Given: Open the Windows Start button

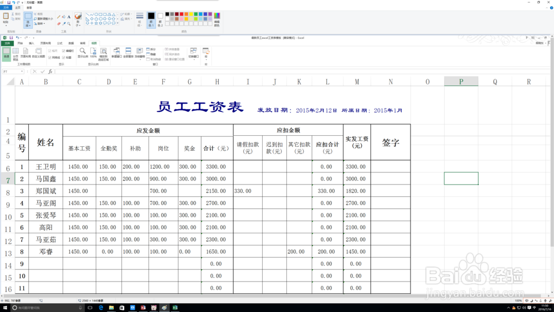Looking at the screenshot, I should 5,308.
